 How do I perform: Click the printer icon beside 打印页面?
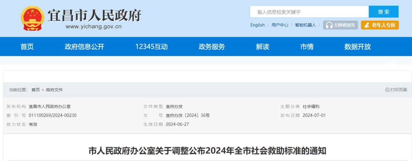(387, 90)
